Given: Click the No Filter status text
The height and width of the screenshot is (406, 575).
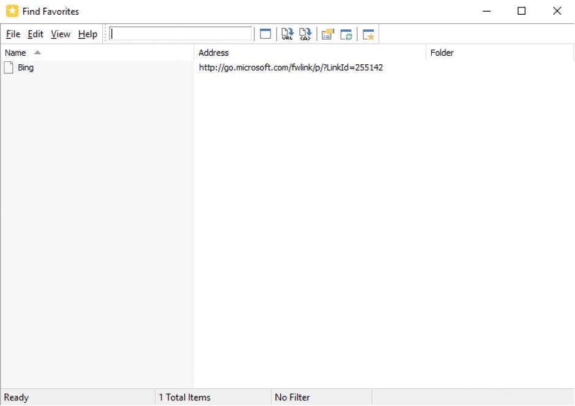Looking at the screenshot, I should [292, 397].
